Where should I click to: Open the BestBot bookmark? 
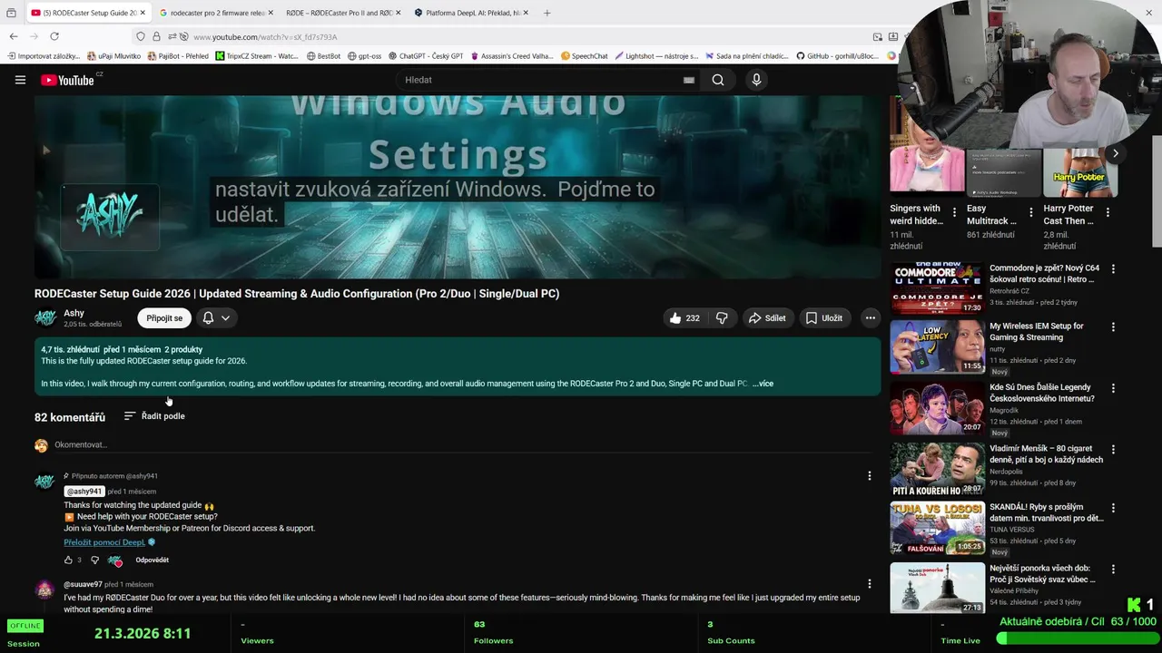323,56
